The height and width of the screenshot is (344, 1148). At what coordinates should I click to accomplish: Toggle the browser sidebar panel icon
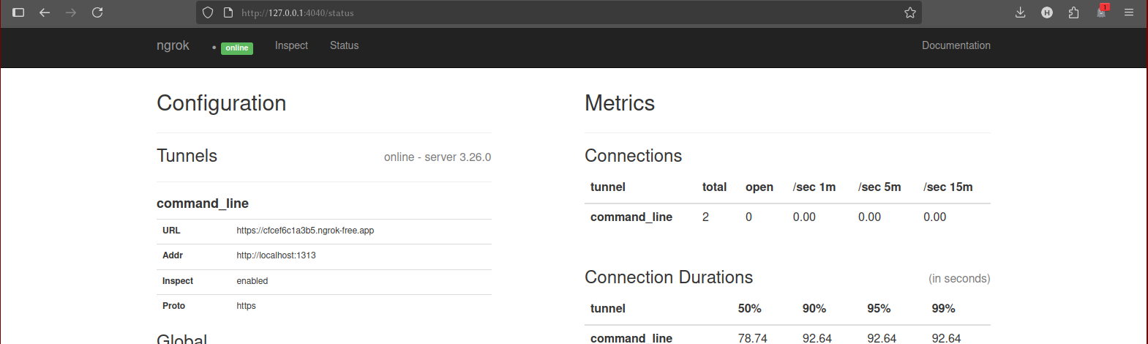19,12
